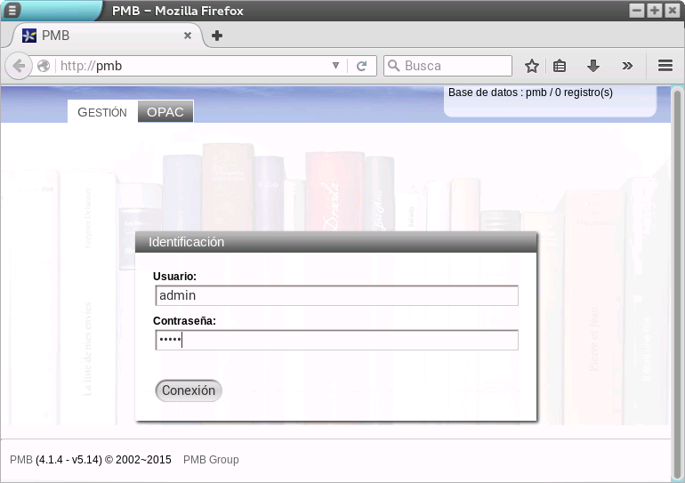Open the window menu in title bar
685x483 pixels.
(12, 11)
